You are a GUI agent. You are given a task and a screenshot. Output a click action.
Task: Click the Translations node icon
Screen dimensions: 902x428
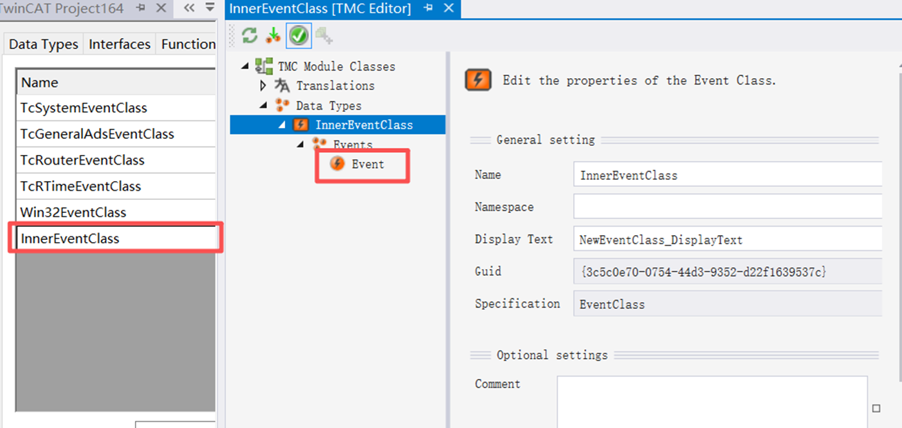click(x=282, y=86)
